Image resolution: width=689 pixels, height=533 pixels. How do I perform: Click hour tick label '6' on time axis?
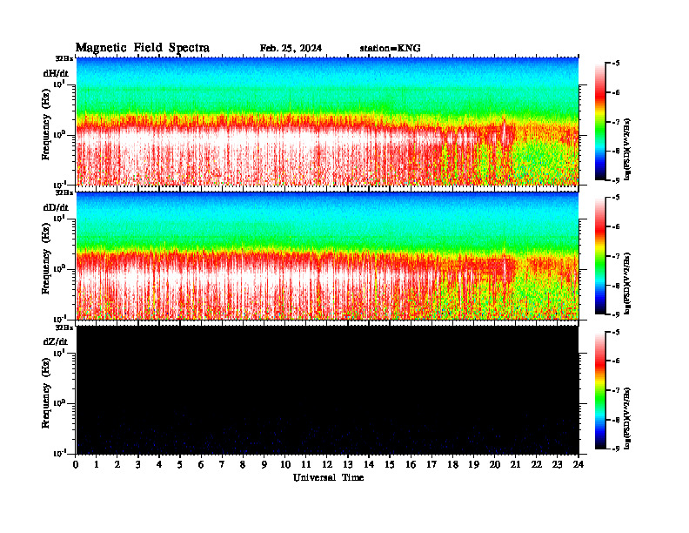coord(201,464)
